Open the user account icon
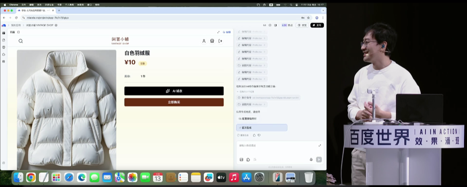 [x=204, y=41]
